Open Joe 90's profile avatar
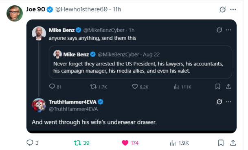Image resolution: width=248 pixels, height=150 pixels. click(15, 13)
